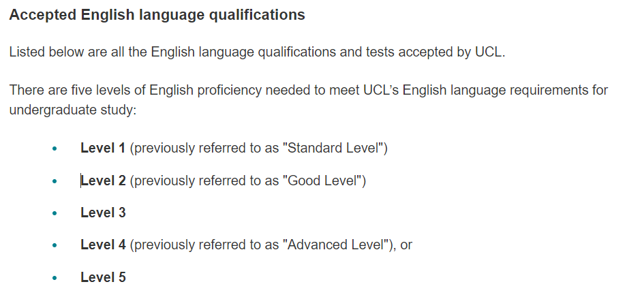Click 'undergraduate study:' text
The height and width of the screenshot is (297, 627).
[73, 110]
